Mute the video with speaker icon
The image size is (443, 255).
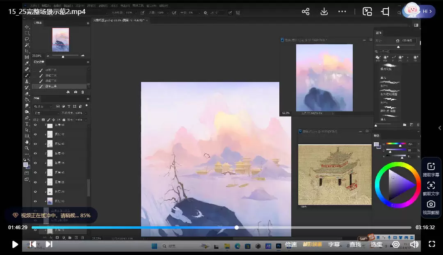(x=414, y=244)
